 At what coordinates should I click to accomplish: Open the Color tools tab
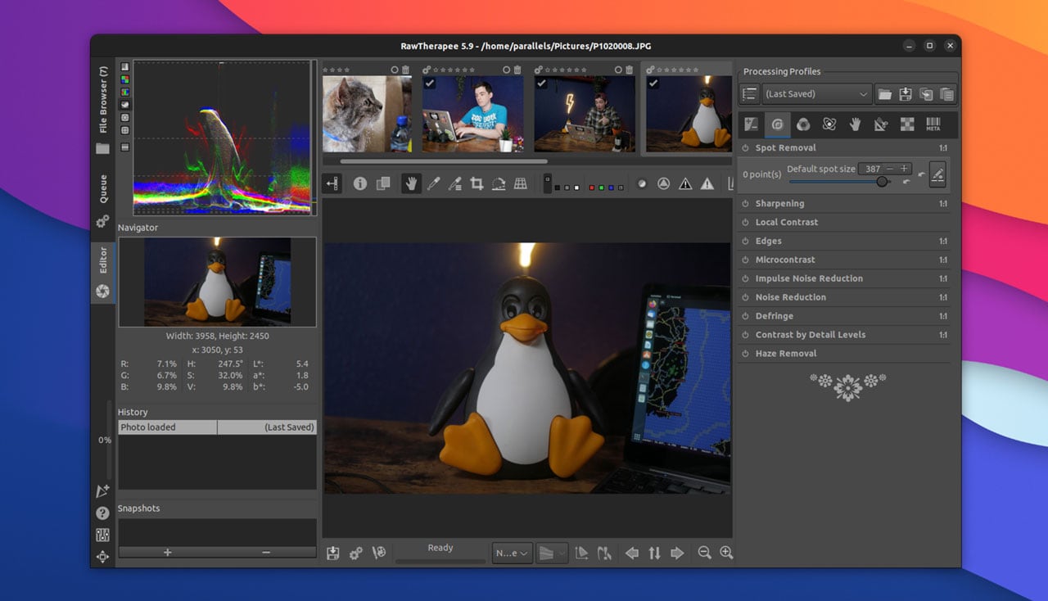(x=803, y=124)
